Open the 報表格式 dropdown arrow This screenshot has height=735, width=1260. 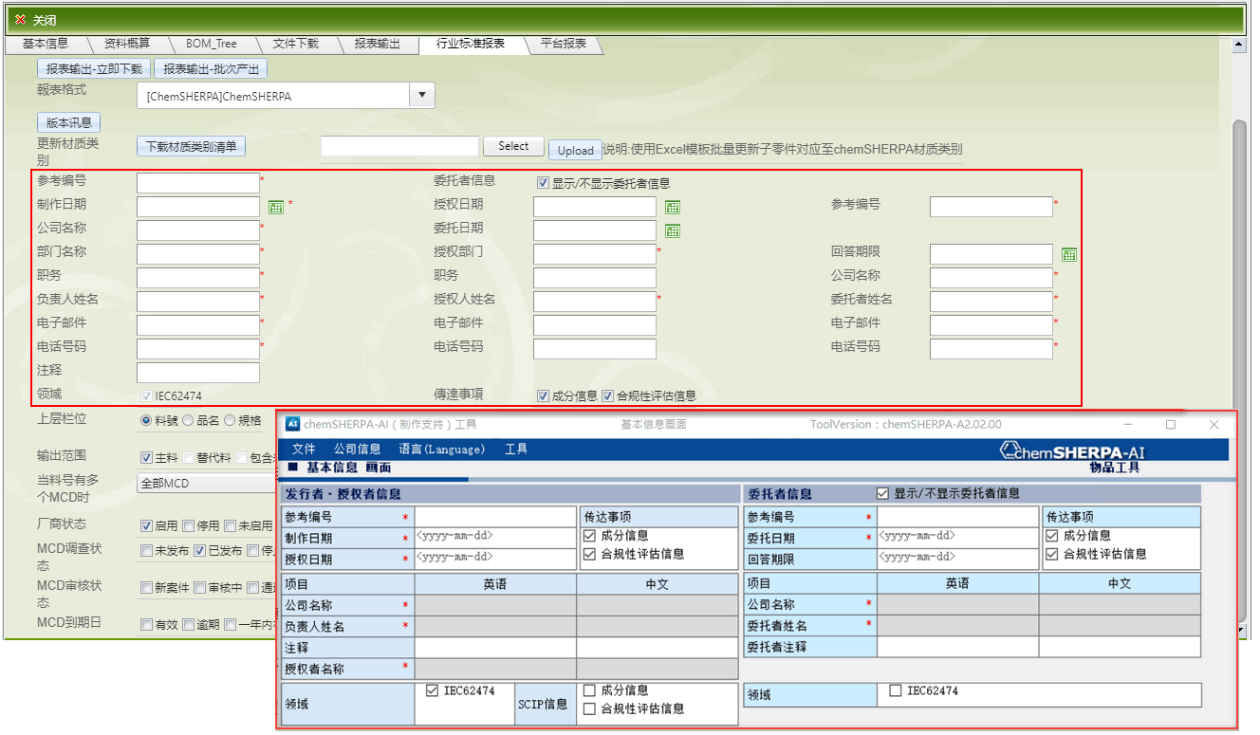click(x=422, y=96)
